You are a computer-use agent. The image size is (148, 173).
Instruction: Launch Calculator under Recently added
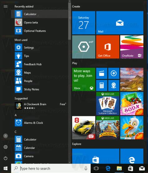tap(40, 14)
